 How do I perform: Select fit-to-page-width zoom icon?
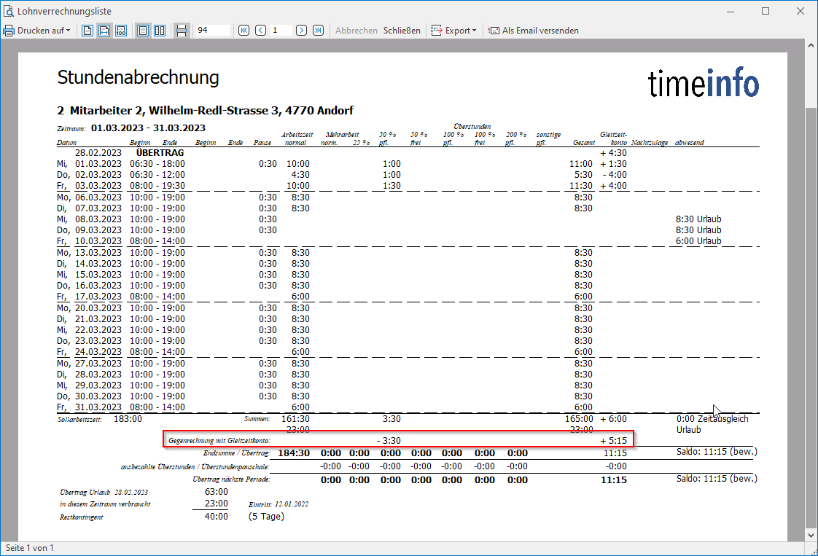104,31
